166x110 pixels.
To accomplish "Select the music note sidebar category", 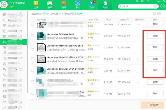I will [5, 107].
